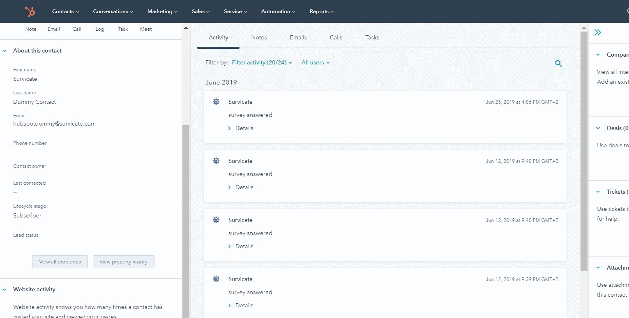Click the activity search magnifier icon

coord(558,63)
